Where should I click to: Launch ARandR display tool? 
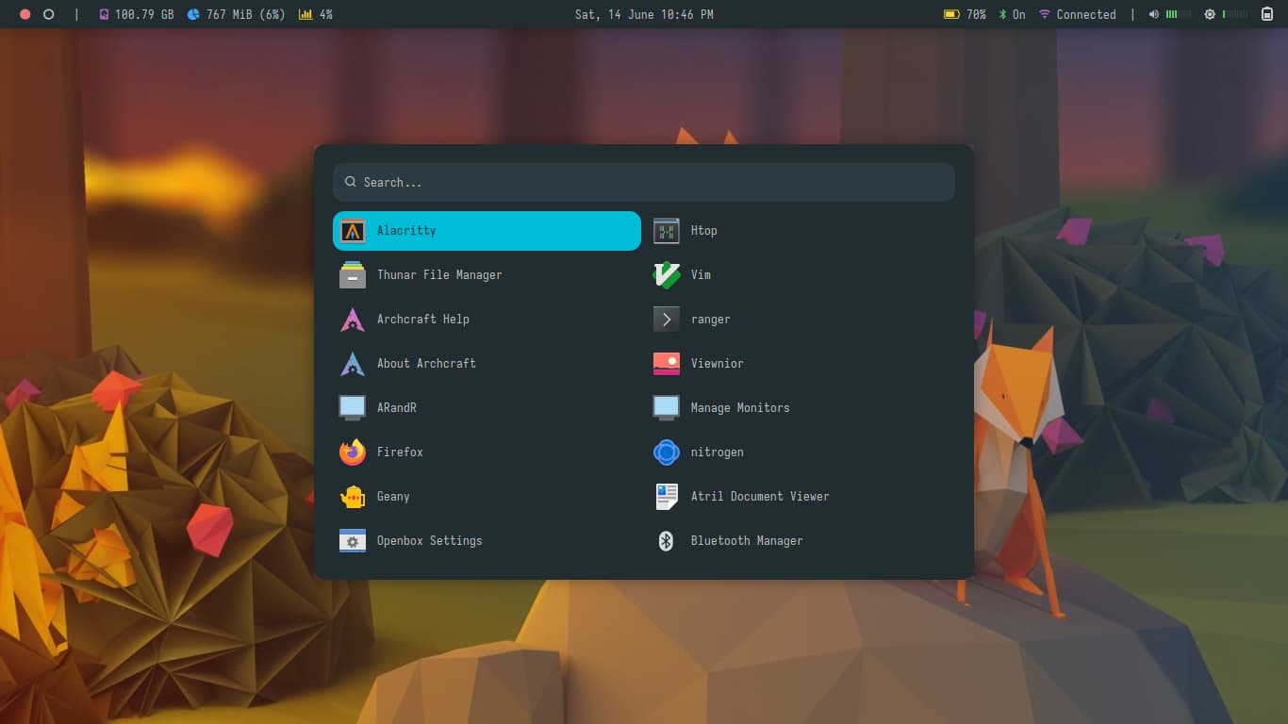coord(487,408)
